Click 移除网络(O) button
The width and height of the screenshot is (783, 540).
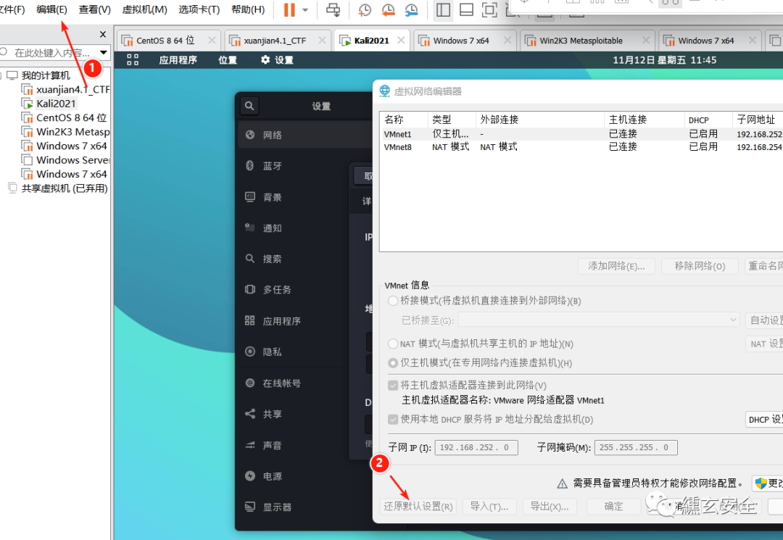click(700, 266)
